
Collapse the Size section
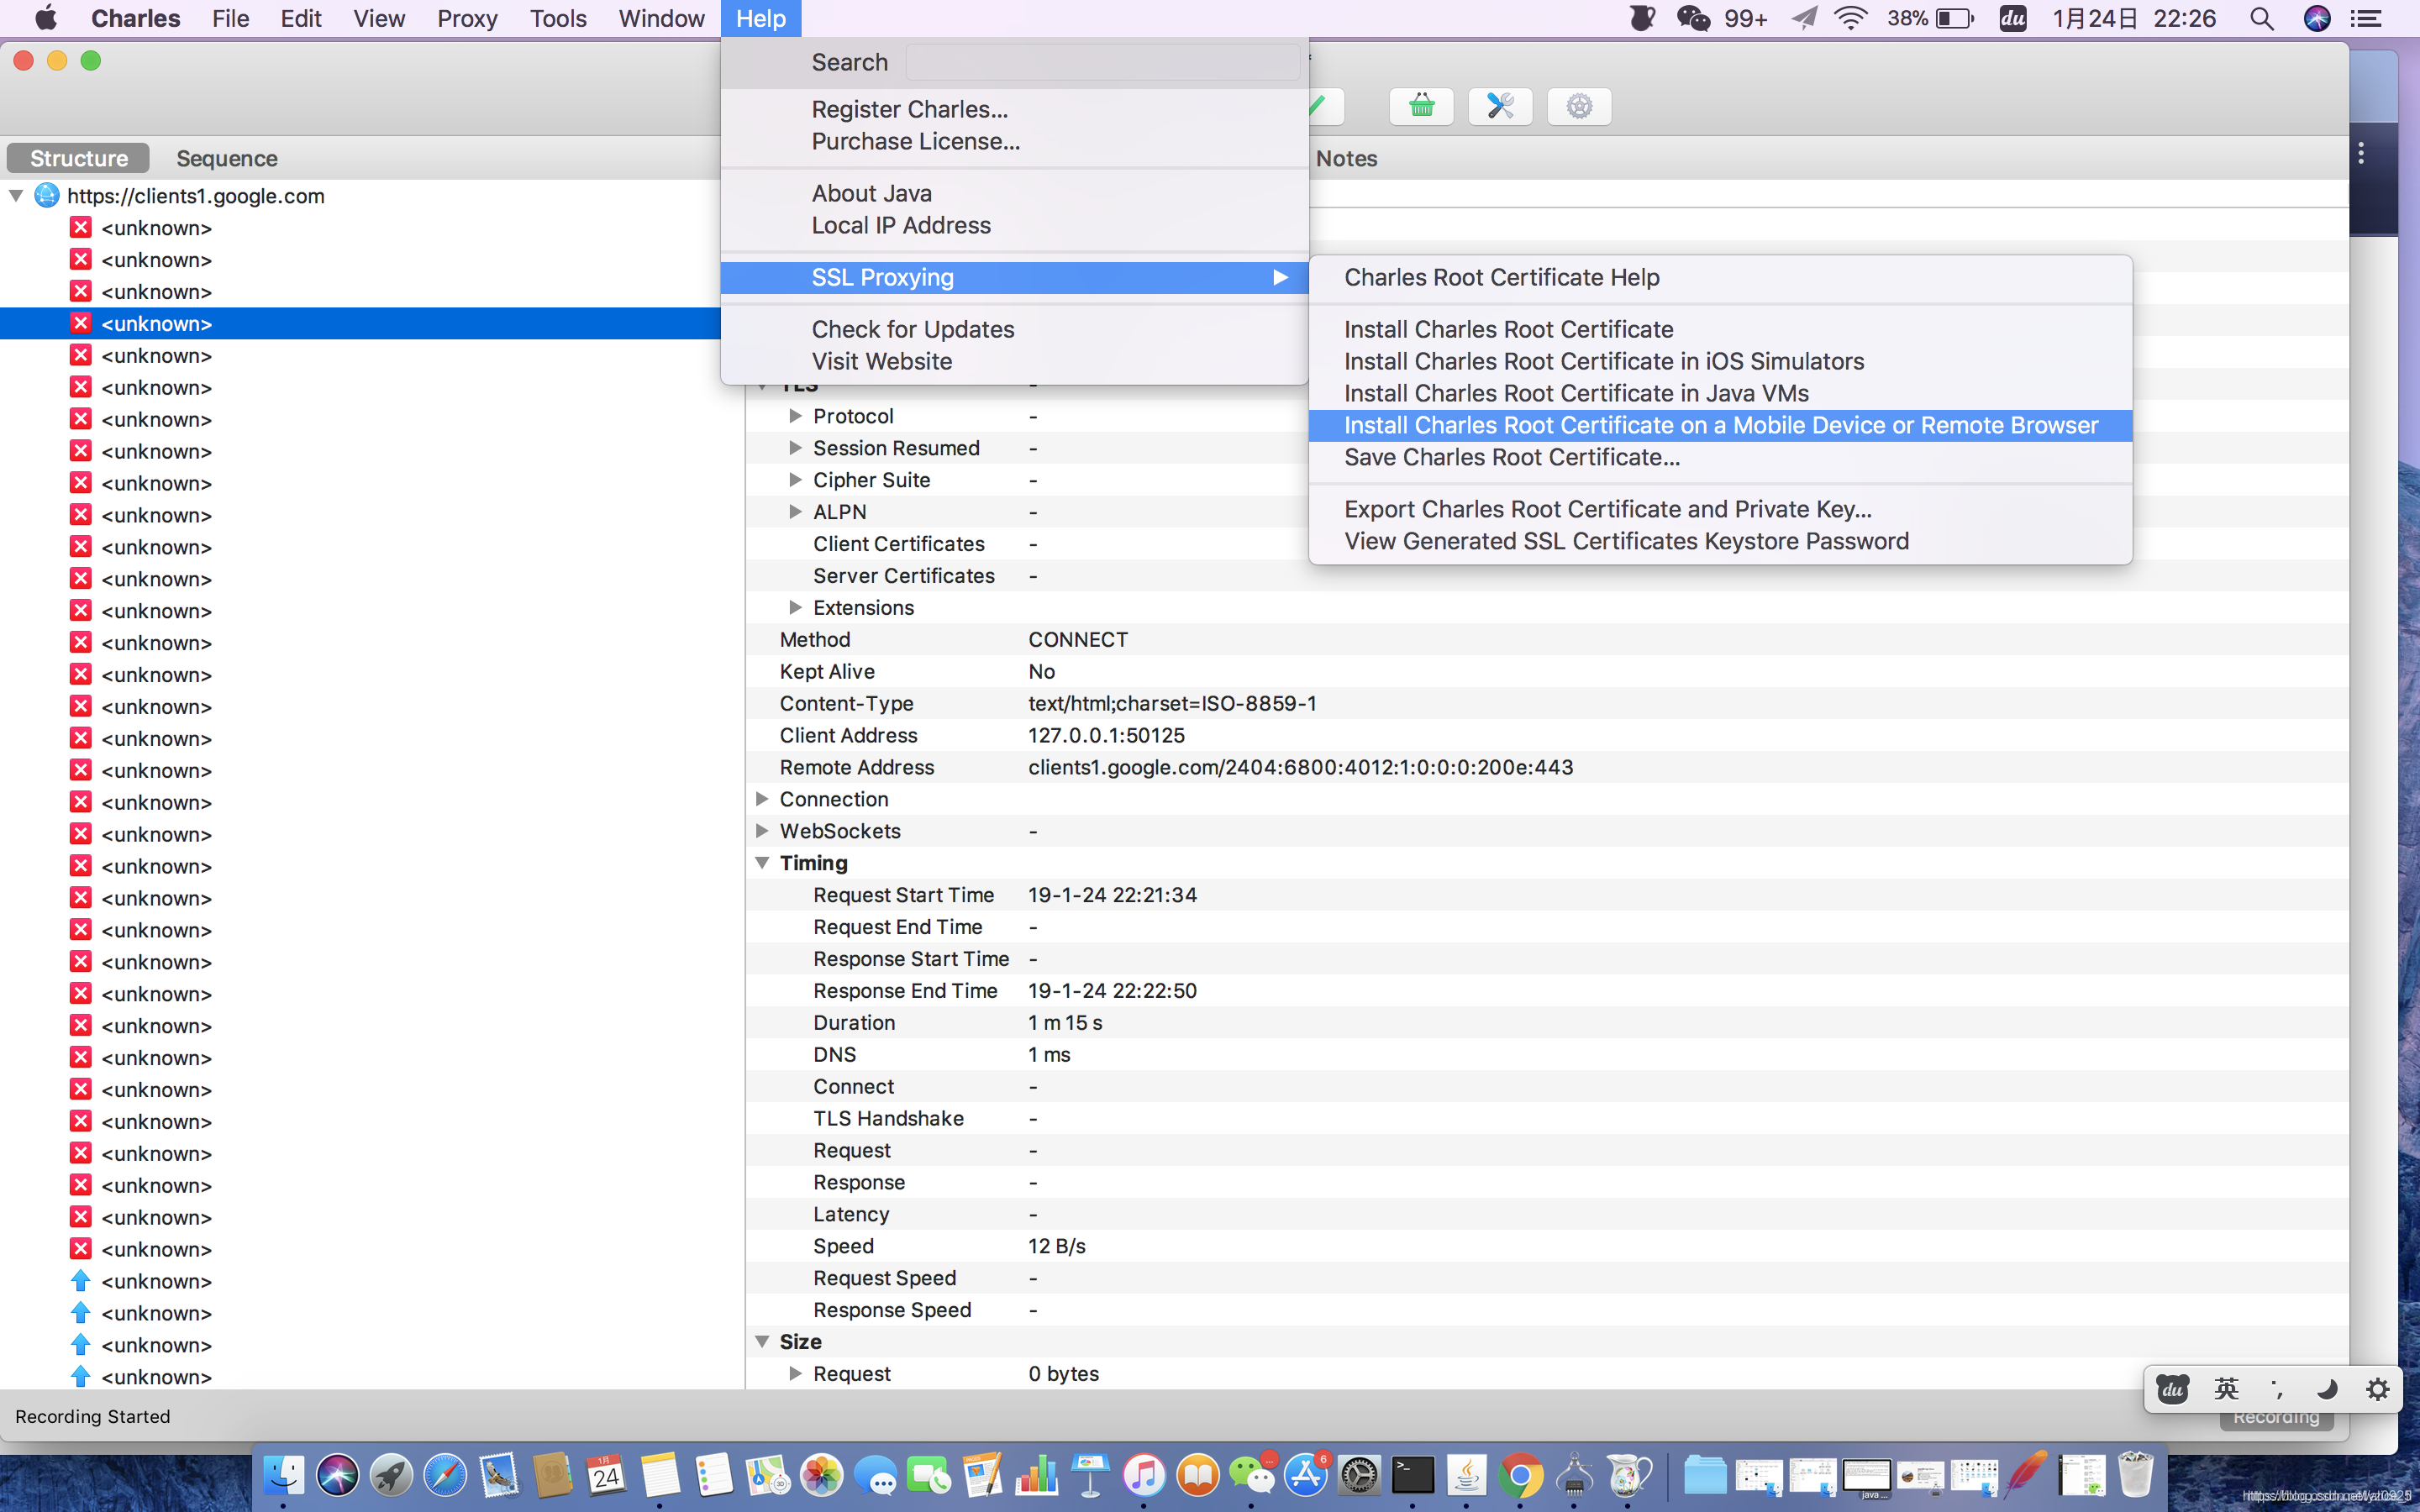[762, 1341]
